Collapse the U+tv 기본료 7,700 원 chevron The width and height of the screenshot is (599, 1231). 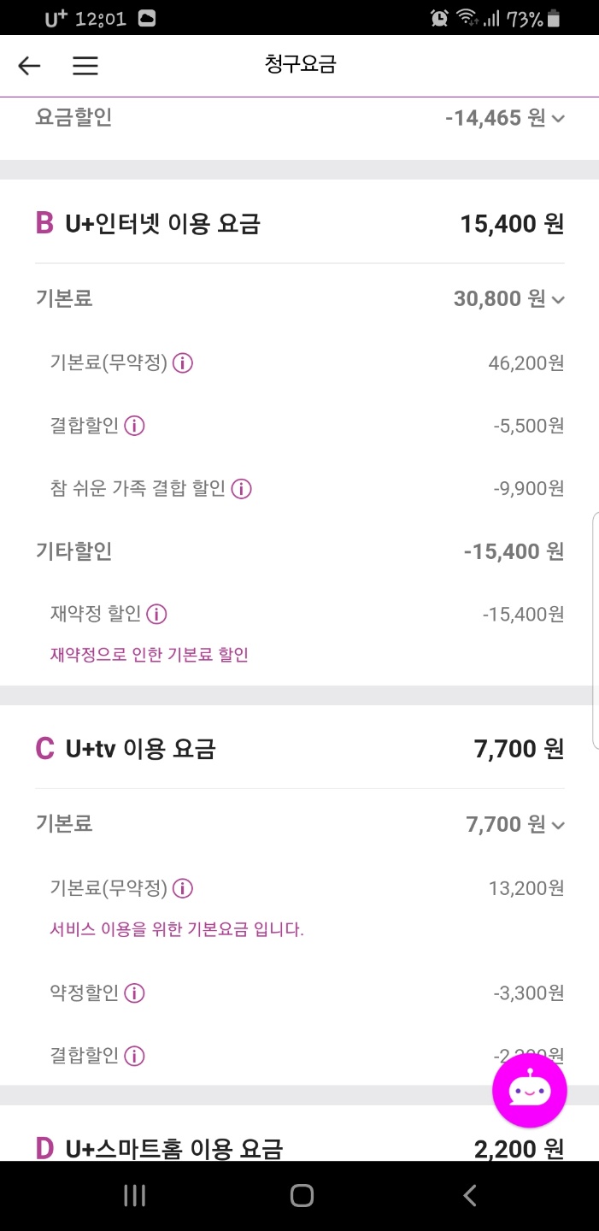coord(559,825)
